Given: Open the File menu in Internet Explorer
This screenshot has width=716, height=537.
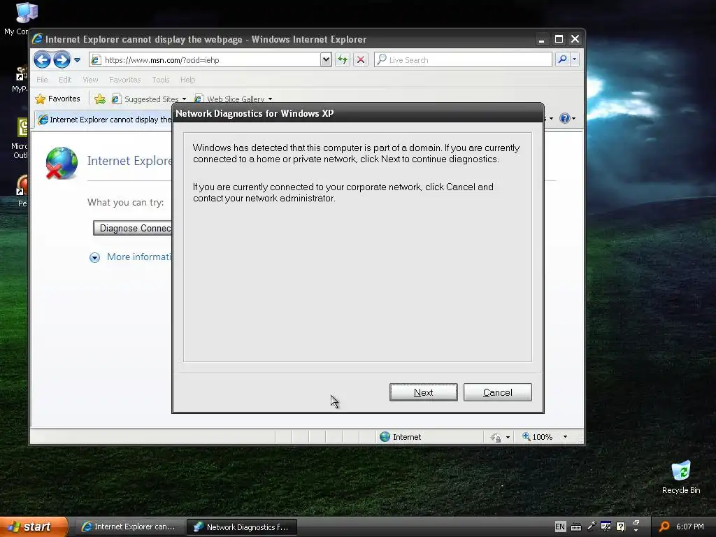Looking at the screenshot, I should tap(42, 80).
